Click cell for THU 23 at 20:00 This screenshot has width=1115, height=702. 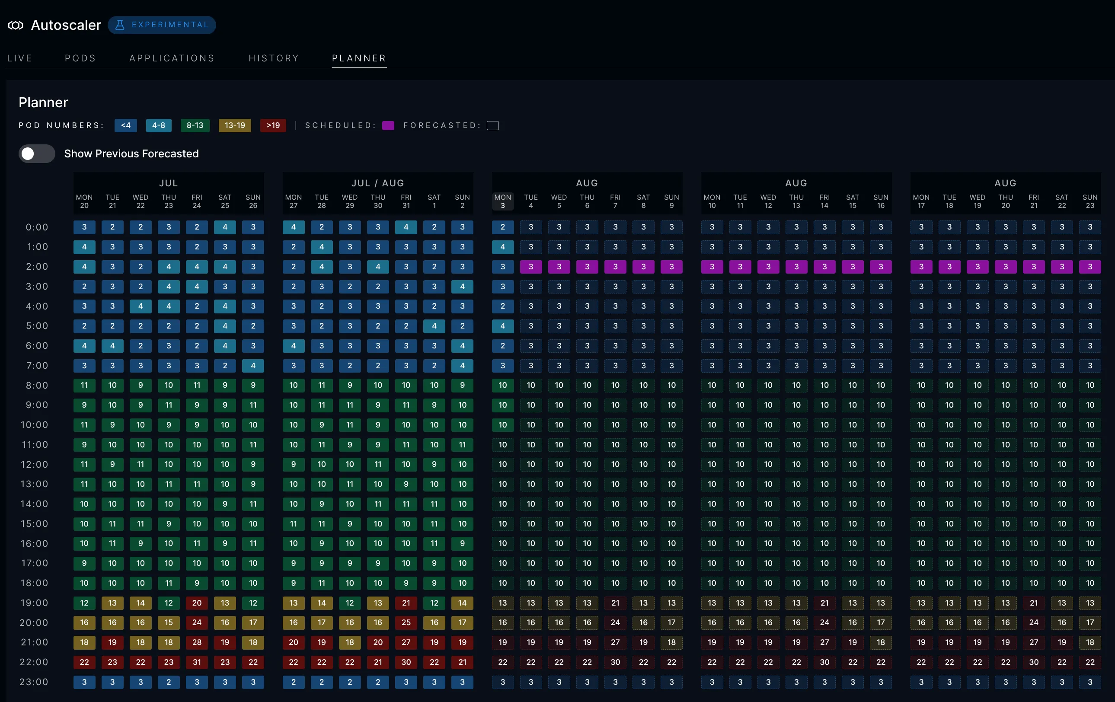169,622
